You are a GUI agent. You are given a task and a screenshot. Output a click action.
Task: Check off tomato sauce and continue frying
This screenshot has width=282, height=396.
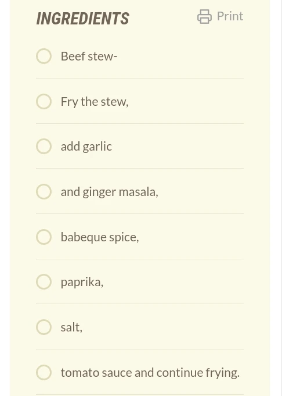pos(44,372)
